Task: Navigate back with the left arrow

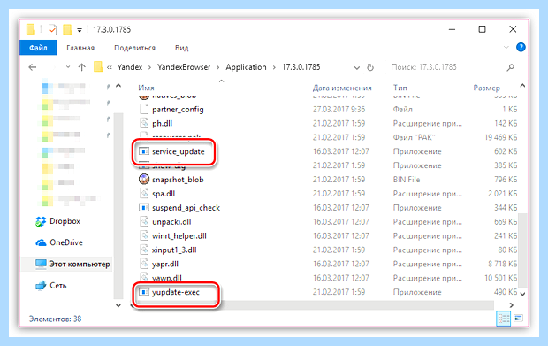Action: click(x=33, y=67)
